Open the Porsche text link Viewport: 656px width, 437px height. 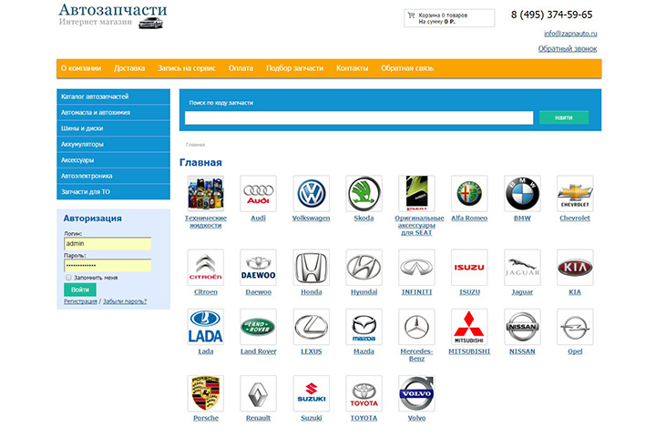(206, 418)
